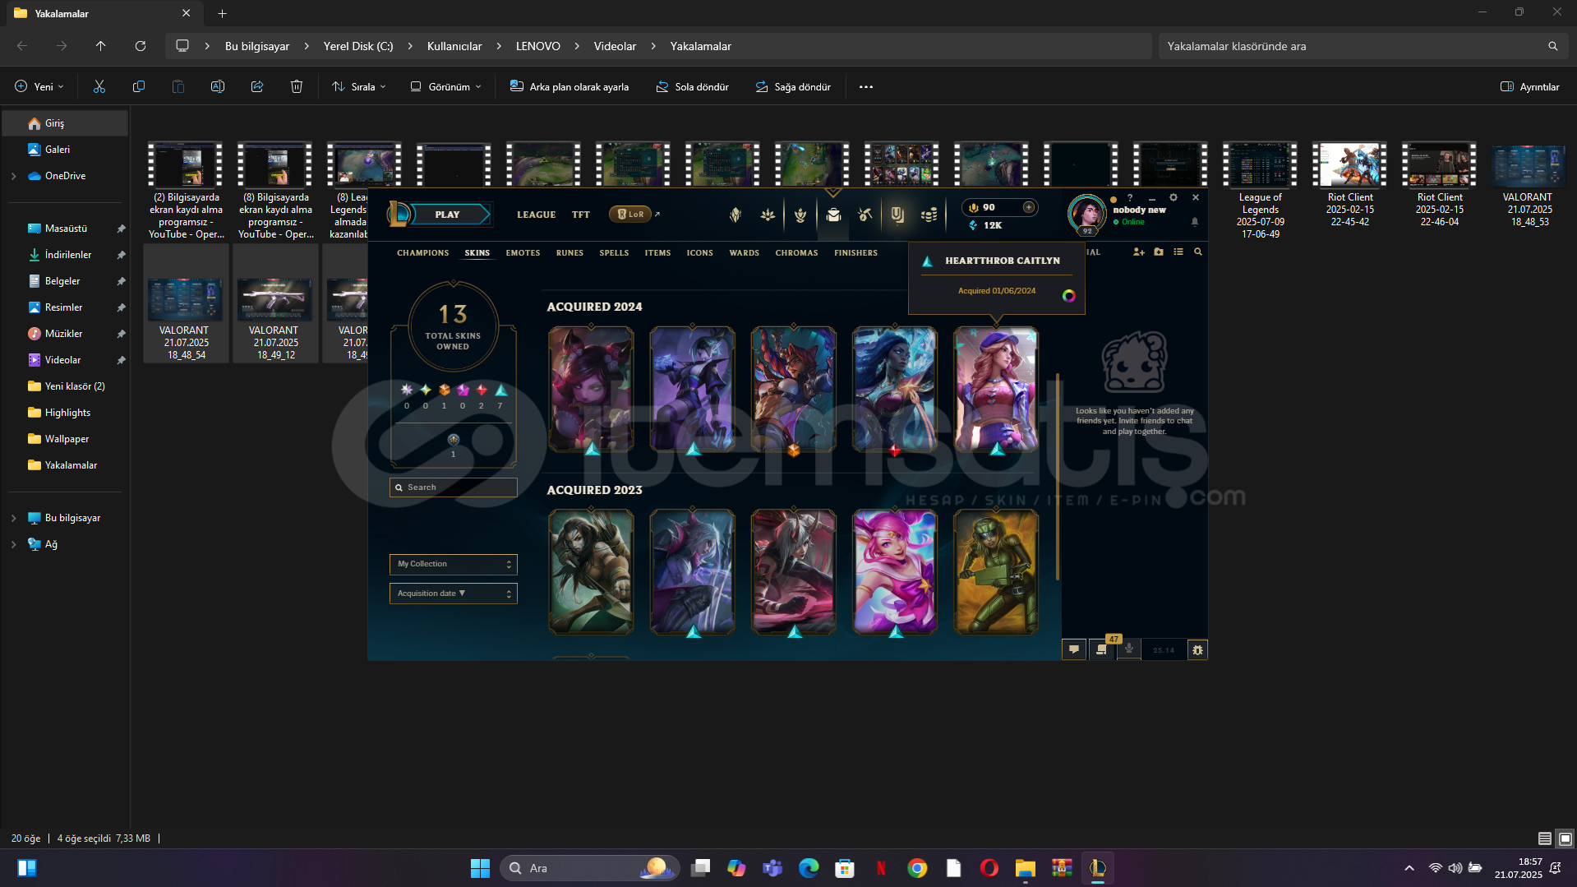Open the Collection backpack icon in League client

click(x=833, y=215)
